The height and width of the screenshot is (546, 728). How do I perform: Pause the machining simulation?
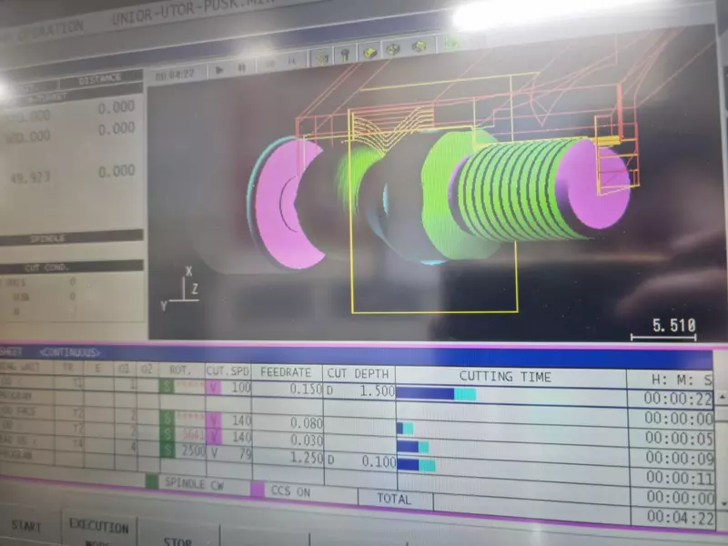click(x=242, y=67)
